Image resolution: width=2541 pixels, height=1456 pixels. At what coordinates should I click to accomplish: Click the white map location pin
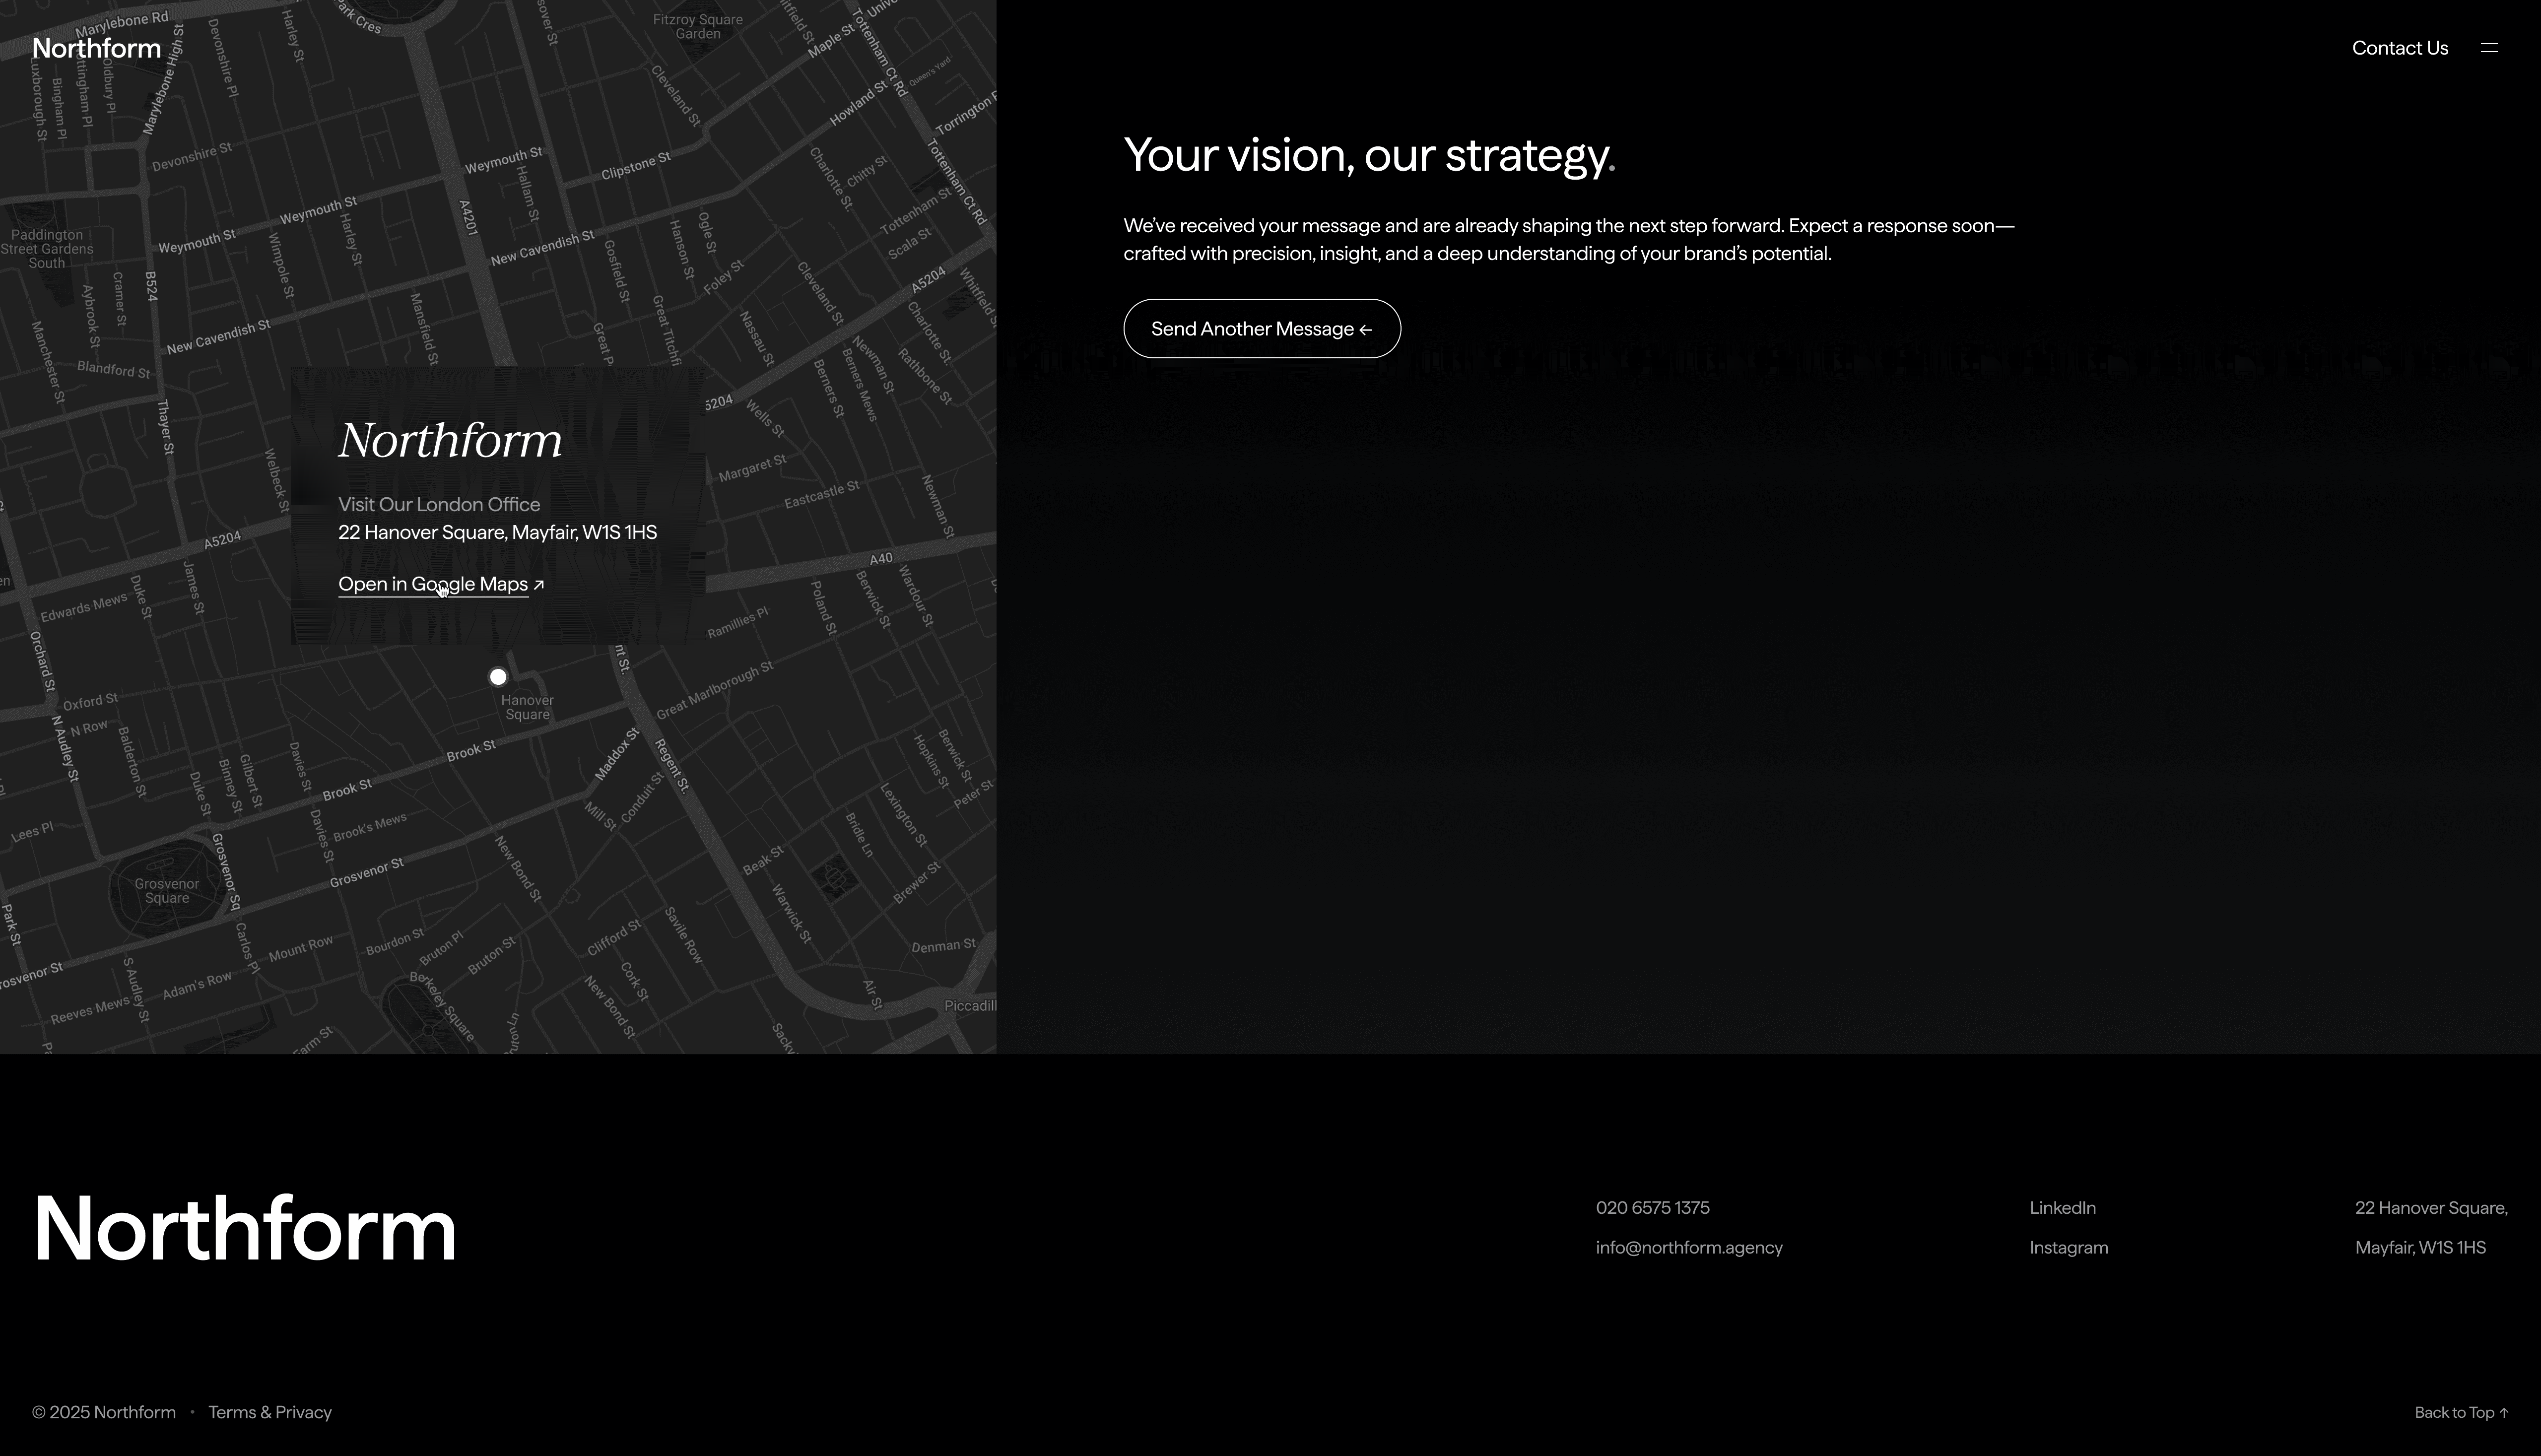coord(498,677)
